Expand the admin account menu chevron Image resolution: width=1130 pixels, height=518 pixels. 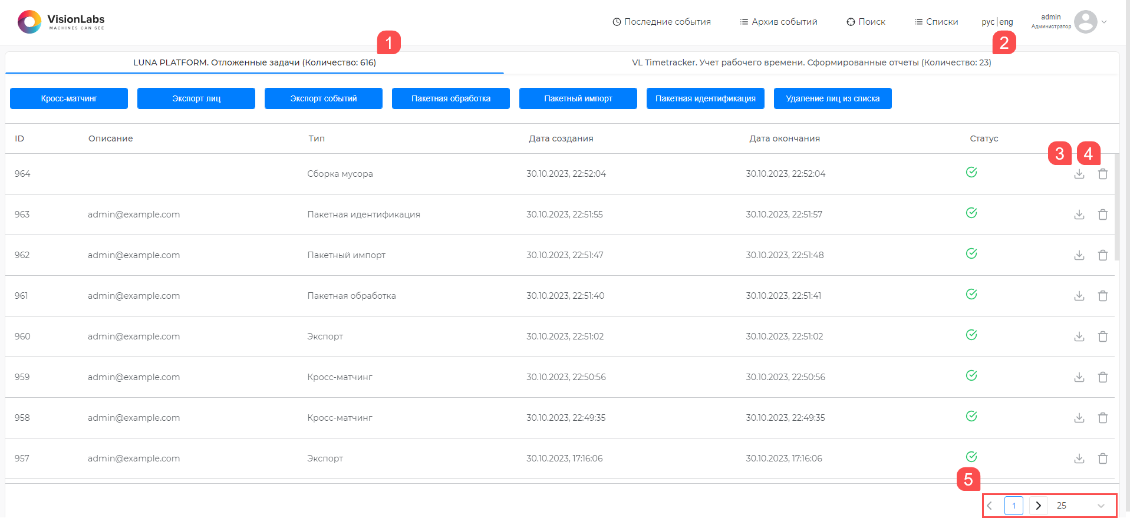tap(1104, 22)
